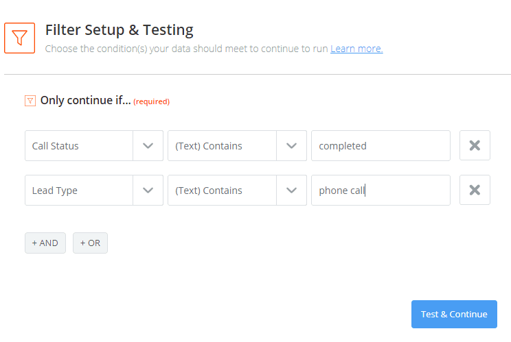The image size is (511, 342).
Task: Expand the Contains chevron in the Call Status row
Action: pyautogui.click(x=291, y=146)
